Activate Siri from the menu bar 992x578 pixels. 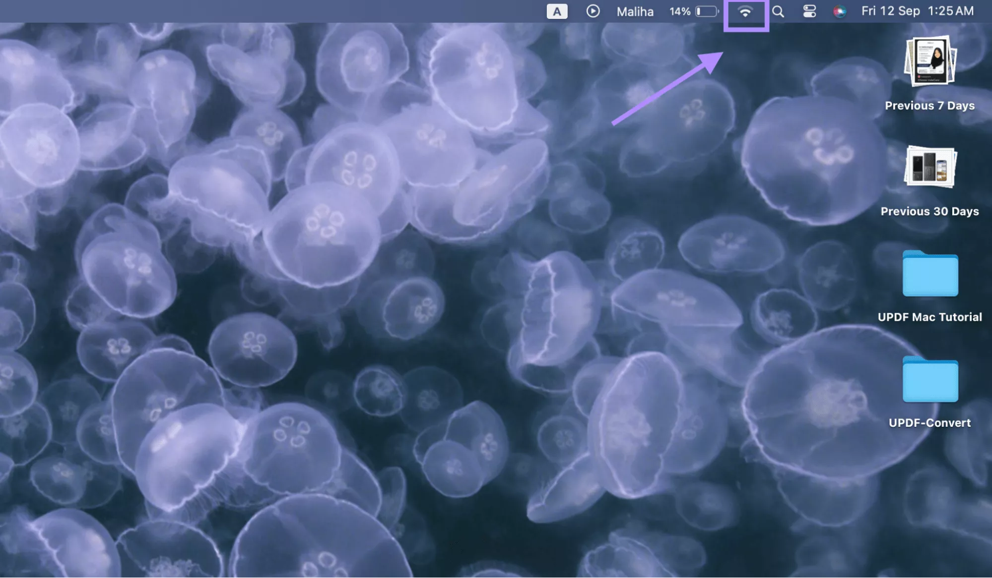839,11
